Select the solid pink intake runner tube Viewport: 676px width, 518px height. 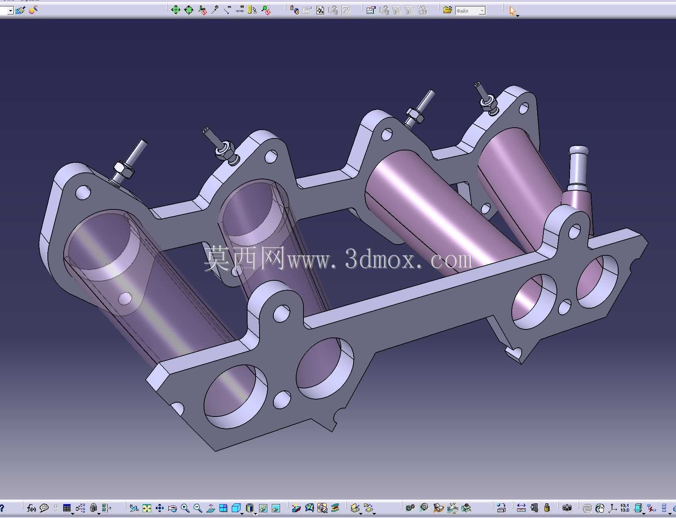[x=440, y=216]
